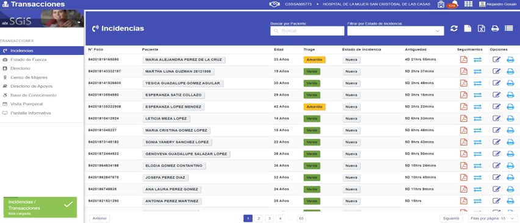Expand the SGiS banner dropdown arrow
Viewport: 520px width, 223px height.
[x=79, y=23]
